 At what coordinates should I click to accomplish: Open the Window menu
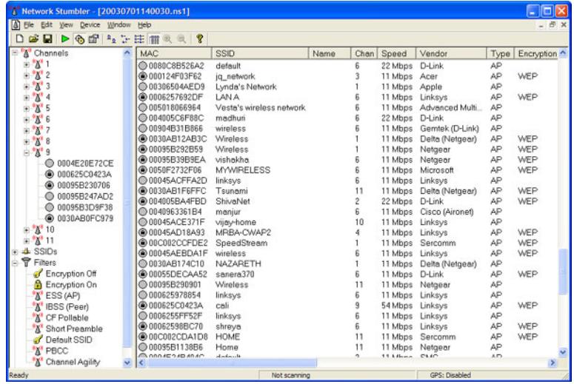point(119,25)
